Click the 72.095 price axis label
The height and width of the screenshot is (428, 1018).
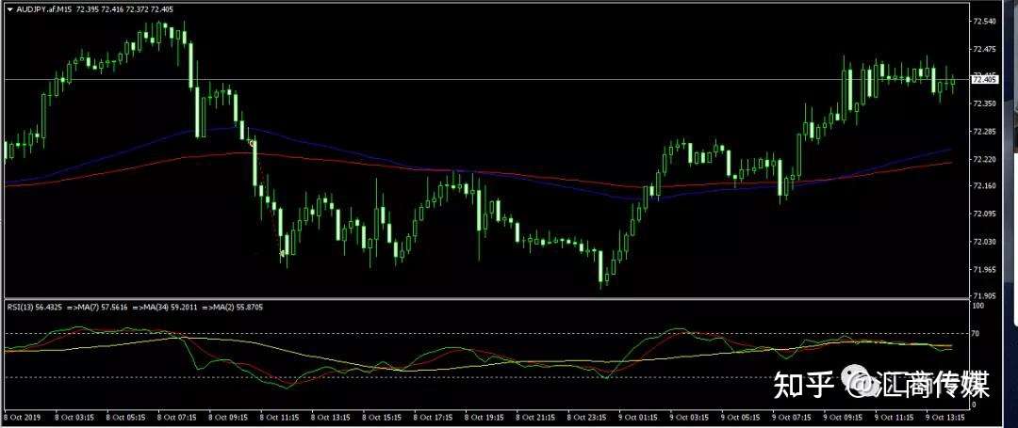tap(984, 214)
